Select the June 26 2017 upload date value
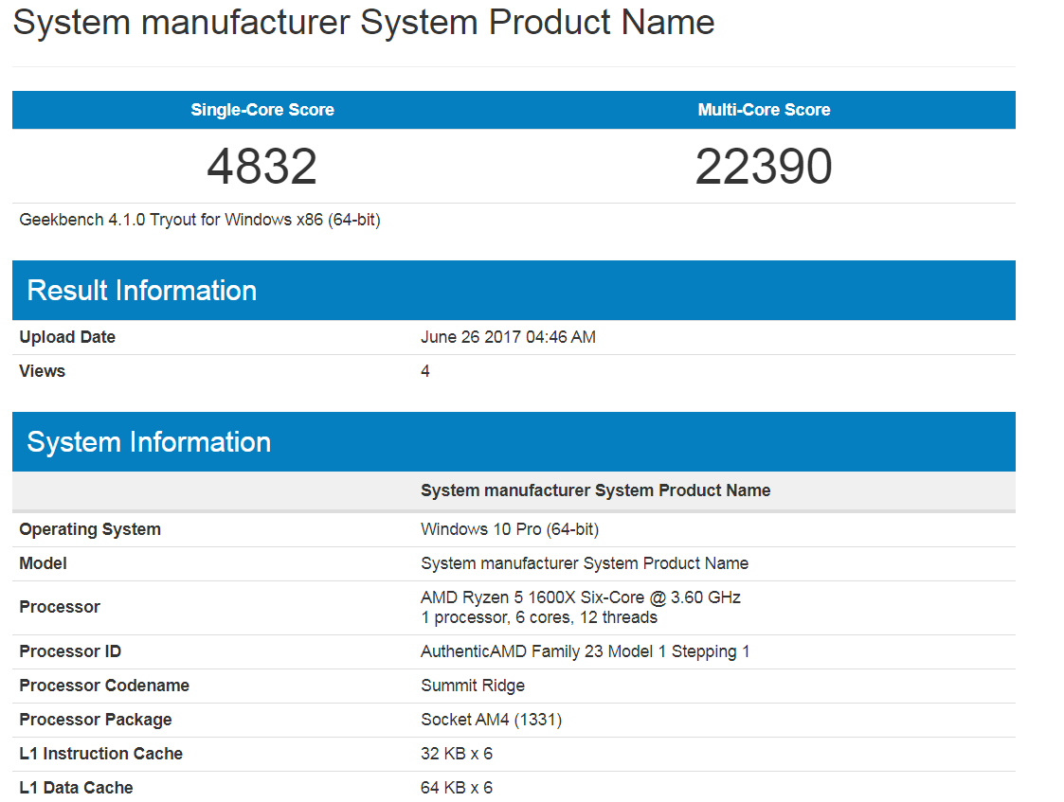Viewport: 1064px width, 802px height. pyautogui.click(x=508, y=337)
